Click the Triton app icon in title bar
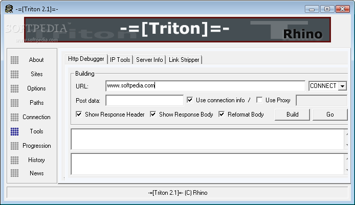This screenshot has width=355, height=205. [9, 9]
